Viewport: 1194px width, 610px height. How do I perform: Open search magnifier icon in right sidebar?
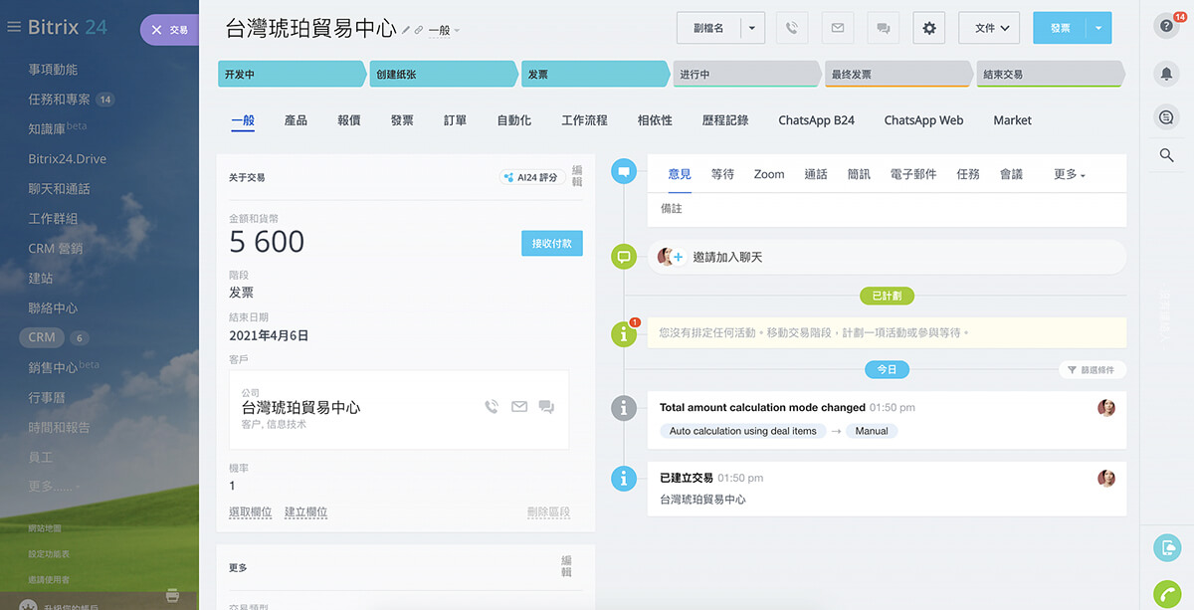pyautogui.click(x=1167, y=155)
